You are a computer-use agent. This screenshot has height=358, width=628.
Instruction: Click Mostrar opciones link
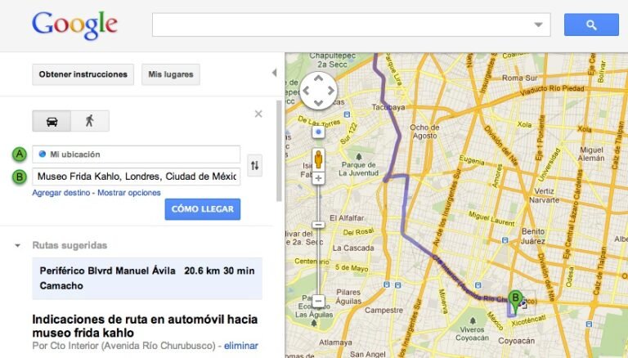pyautogui.click(x=129, y=193)
